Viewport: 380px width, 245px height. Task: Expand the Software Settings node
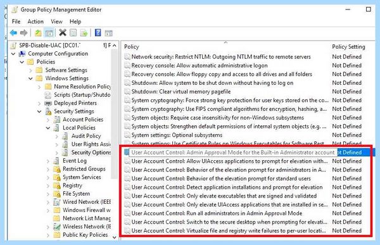click(x=31, y=70)
